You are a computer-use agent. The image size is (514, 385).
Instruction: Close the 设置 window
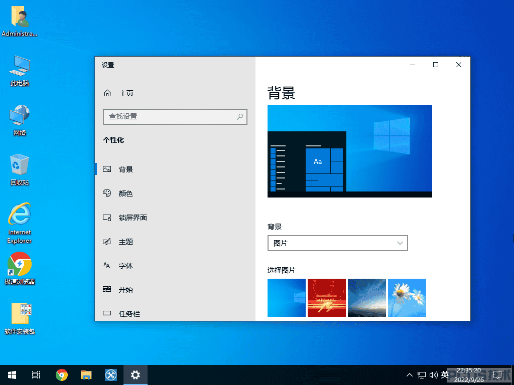click(x=459, y=65)
